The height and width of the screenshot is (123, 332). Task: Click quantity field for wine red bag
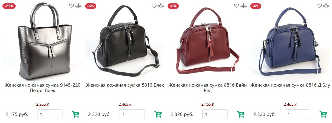click(x=215, y=114)
